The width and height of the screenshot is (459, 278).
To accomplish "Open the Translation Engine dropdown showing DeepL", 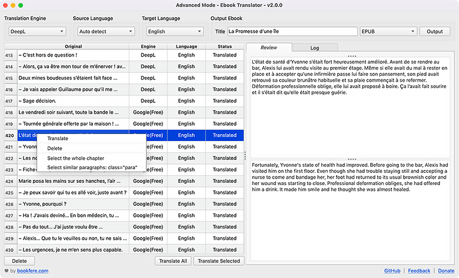I will (37, 31).
